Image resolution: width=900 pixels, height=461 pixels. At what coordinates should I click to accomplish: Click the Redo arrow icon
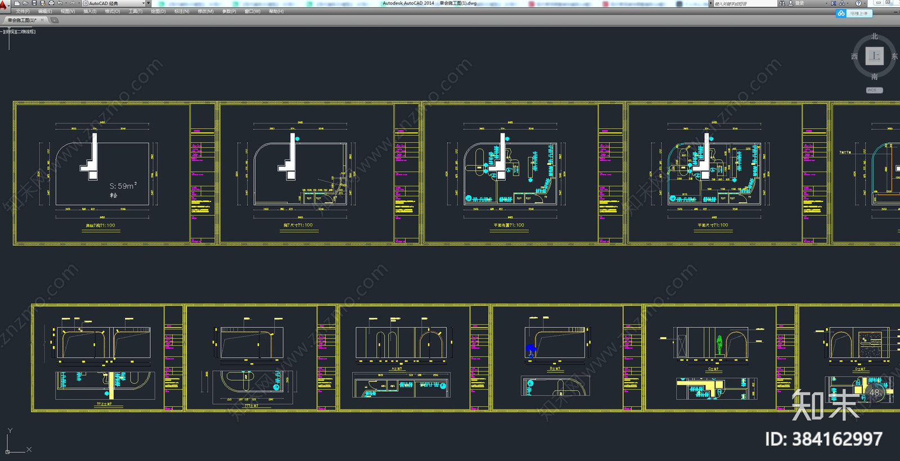click(x=73, y=3)
